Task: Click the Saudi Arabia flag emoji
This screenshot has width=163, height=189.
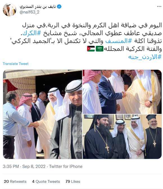Action: tap(100, 49)
